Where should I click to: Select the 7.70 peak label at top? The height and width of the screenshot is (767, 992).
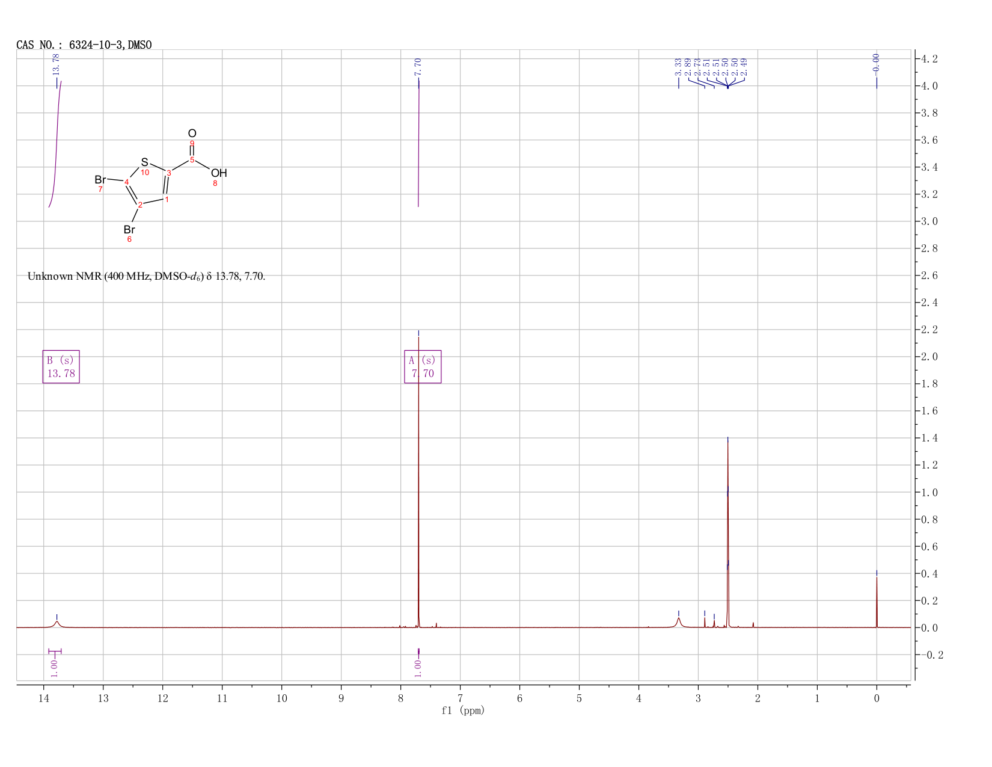point(418,67)
